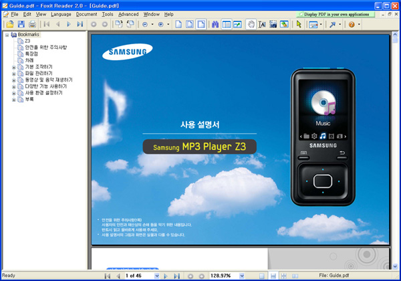The width and height of the screenshot is (401, 281).
Task: Select the Z3 bookmark
Action: (27, 41)
